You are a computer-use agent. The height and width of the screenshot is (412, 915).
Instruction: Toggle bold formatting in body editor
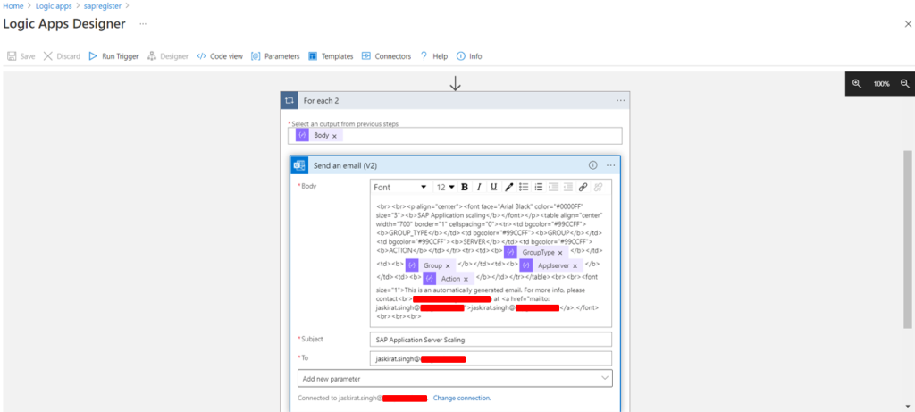point(465,188)
